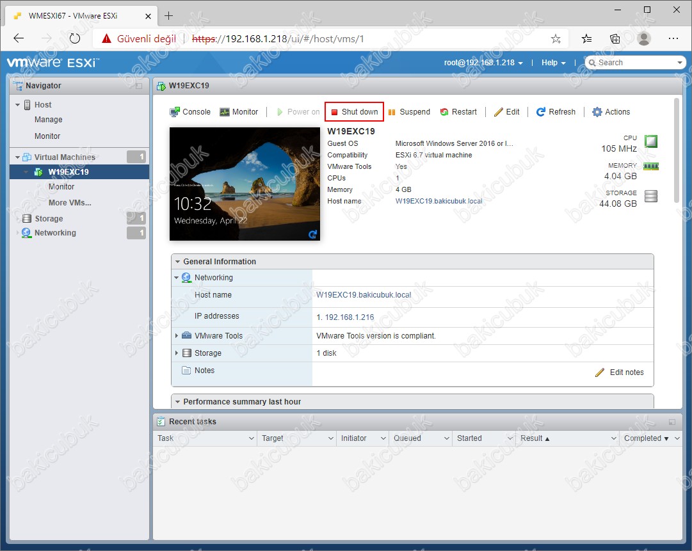Click the Güvenli değil security warning
This screenshot has height=551, width=692.
click(138, 39)
